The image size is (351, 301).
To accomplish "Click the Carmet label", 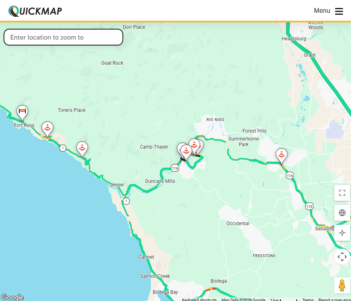I will [146, 257].
